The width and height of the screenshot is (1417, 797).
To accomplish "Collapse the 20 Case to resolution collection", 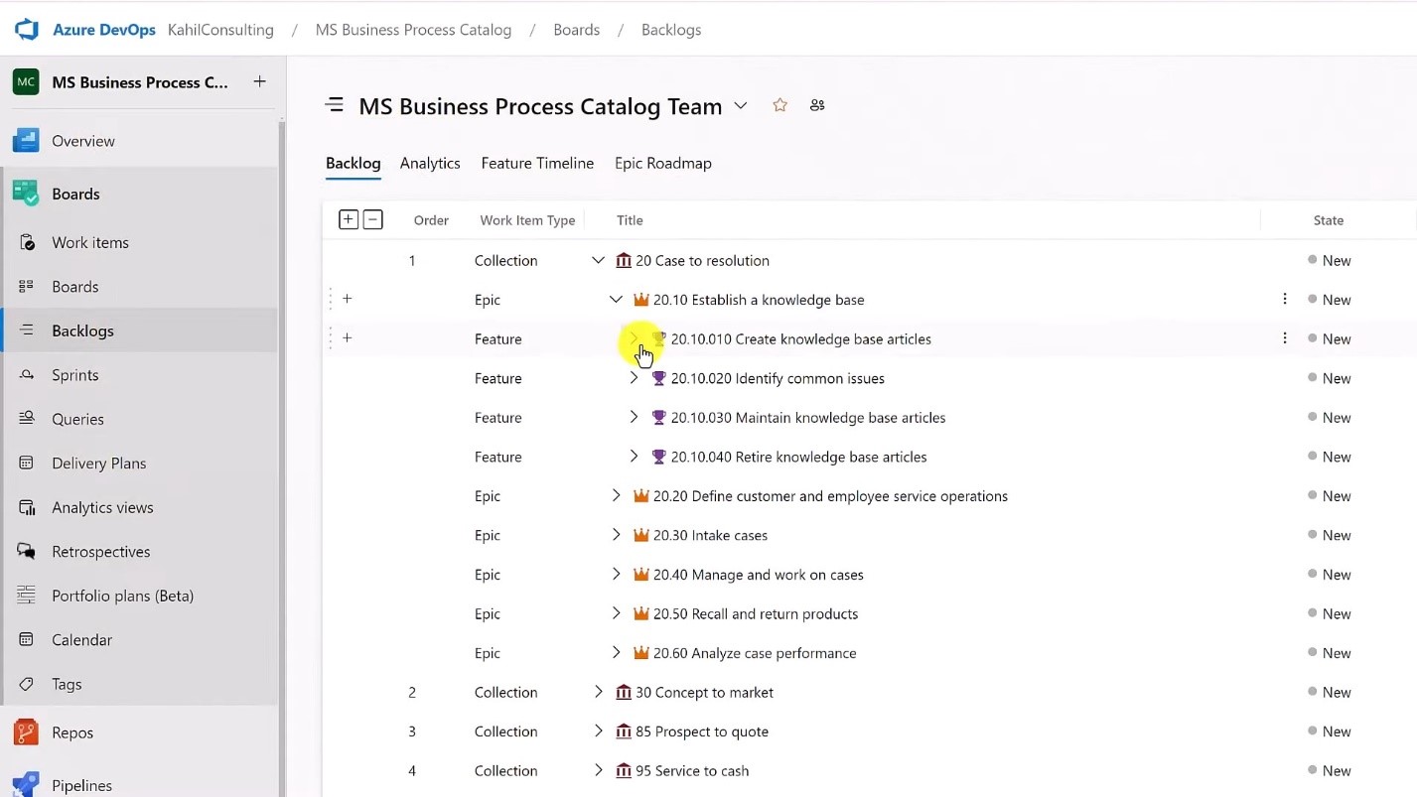I will point(598,260).
